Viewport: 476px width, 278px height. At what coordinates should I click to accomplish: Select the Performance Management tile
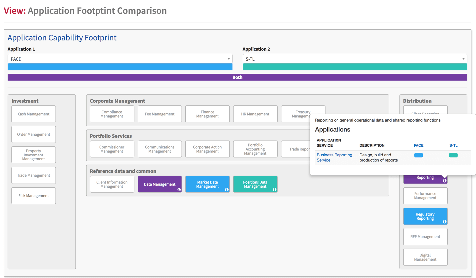pos(425,196)
